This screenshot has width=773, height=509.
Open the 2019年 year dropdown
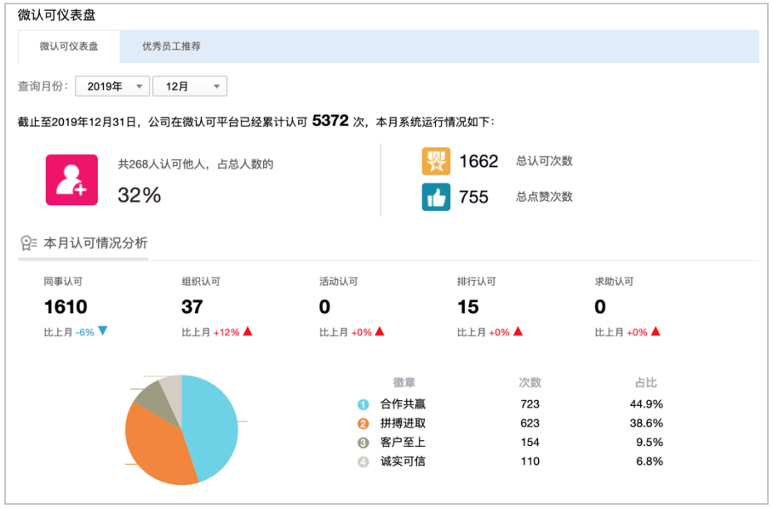pyautogui.click(x=112, y=86)
